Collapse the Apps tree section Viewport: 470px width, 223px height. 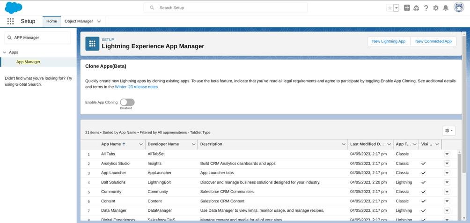(5, 52)
